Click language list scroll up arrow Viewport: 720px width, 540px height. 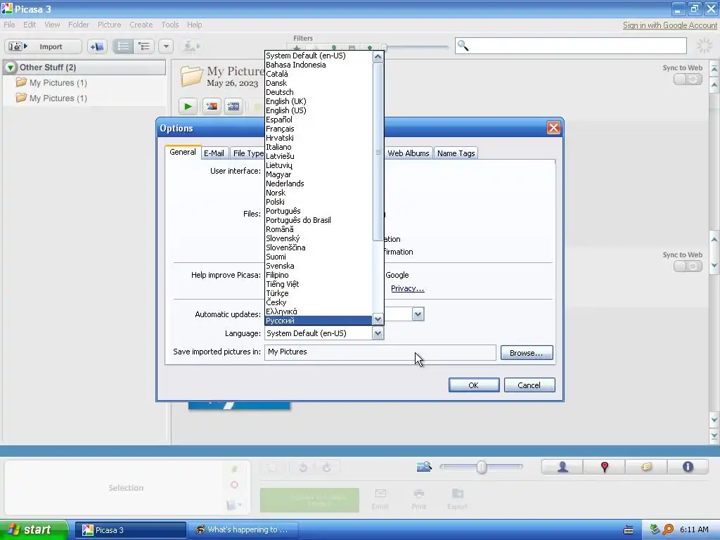click(378, 56)
